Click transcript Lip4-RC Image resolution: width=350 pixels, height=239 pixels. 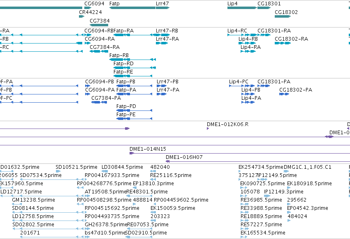pyautogui.click(x=242, y=35)
